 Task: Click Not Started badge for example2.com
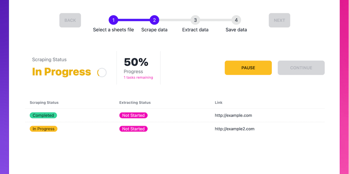coord(133,129)
